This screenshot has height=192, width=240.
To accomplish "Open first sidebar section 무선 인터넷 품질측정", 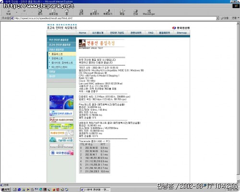I will (61, 40).
